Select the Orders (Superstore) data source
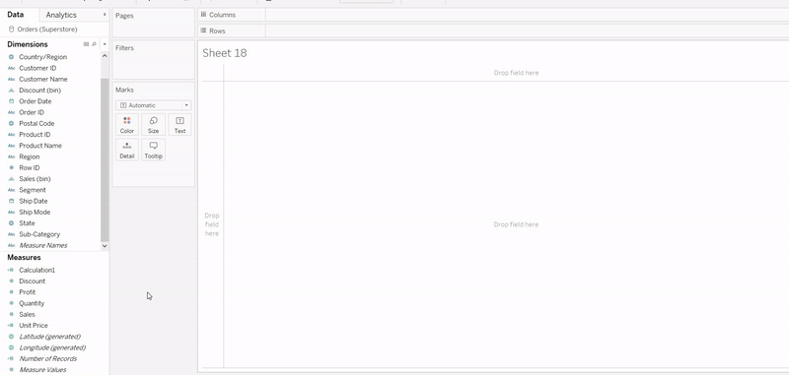 46,30
